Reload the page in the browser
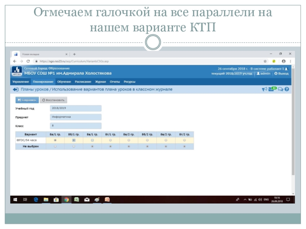The width and height of the screenshot is (306, 229). pos(28,61)
